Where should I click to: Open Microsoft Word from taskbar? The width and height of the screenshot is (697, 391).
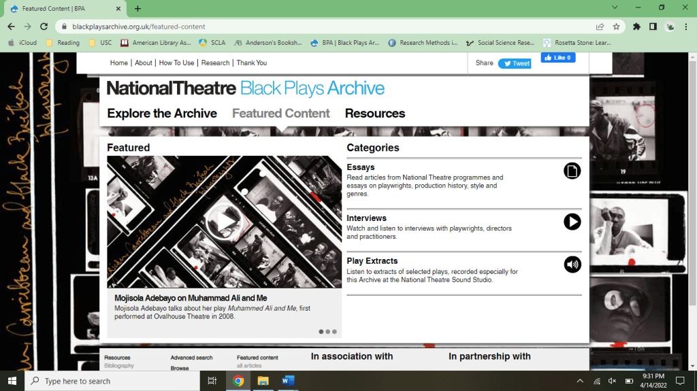(x=287, y=381)
